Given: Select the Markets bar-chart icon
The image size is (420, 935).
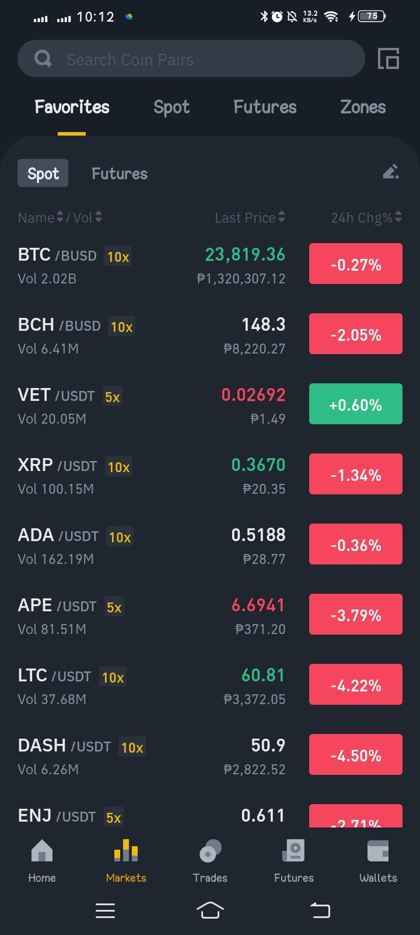Looking at the screenshot, I should (126, 850).
